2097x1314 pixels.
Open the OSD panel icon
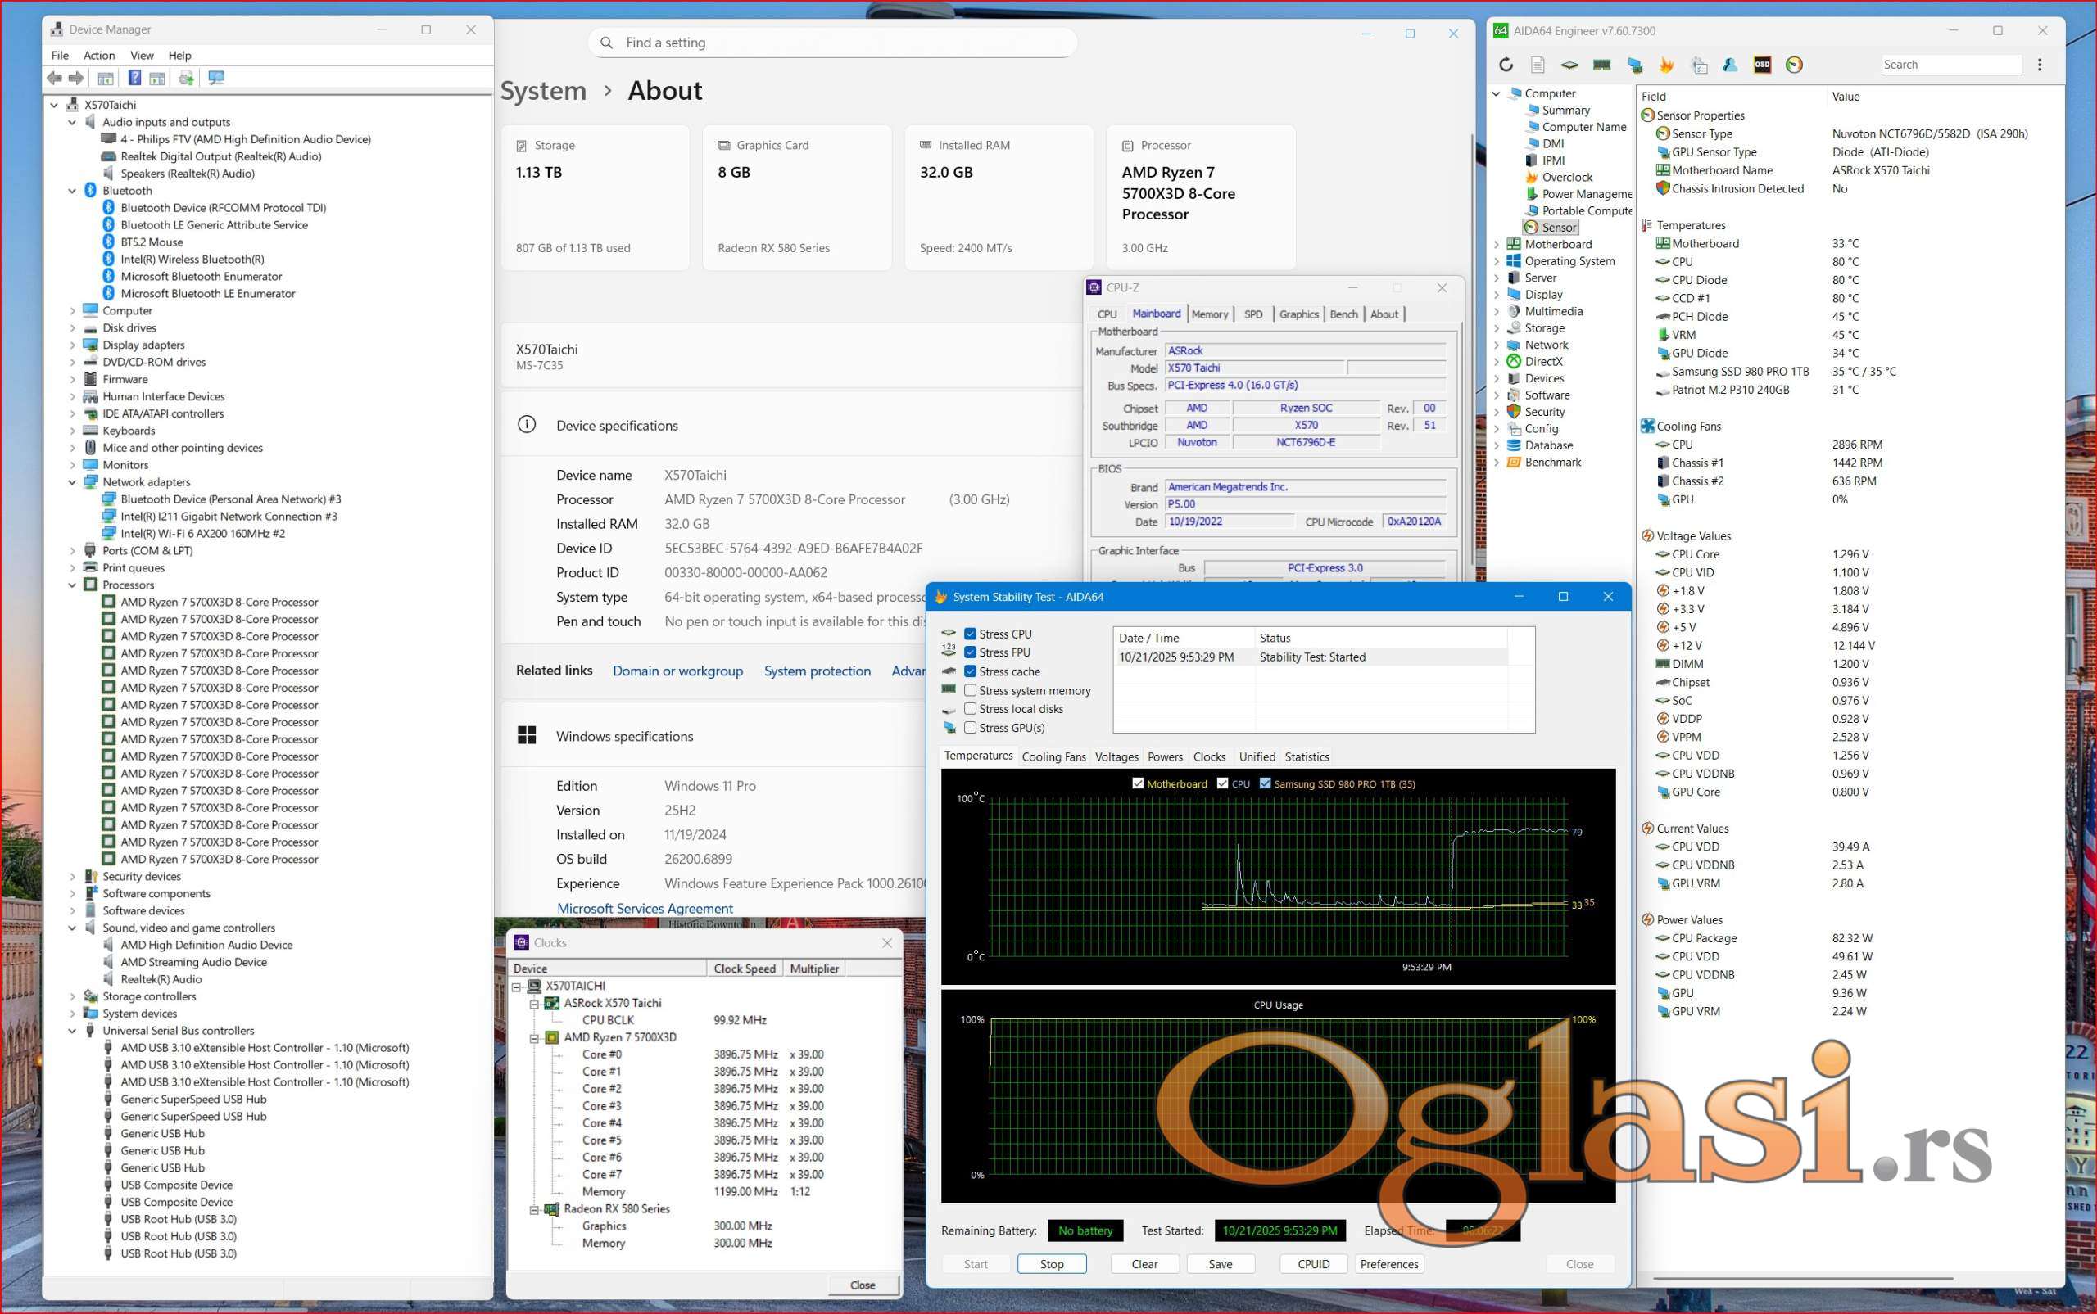(1761, 65)
